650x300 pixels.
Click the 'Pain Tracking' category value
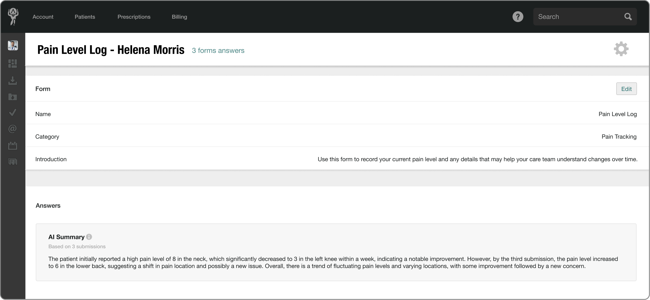(x=619, y=137)
